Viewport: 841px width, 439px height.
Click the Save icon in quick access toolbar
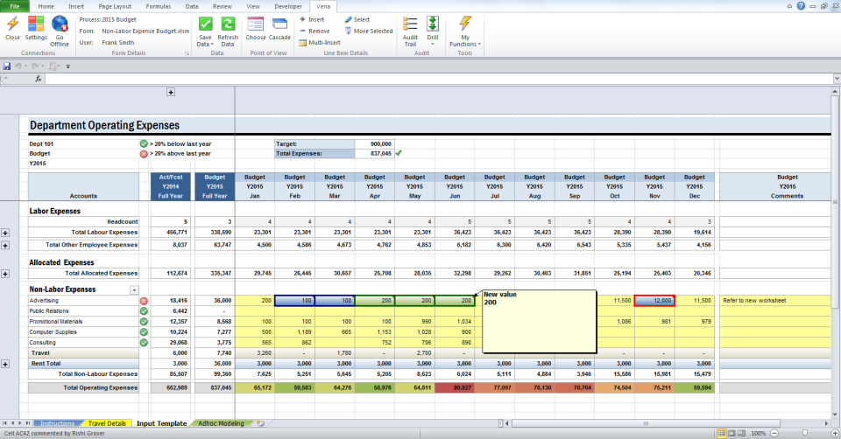(x=7, y=66)
